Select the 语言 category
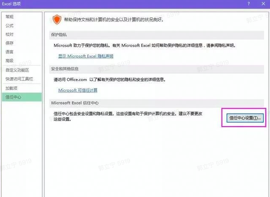Viewport: 270px width, 197px height. 9,52
